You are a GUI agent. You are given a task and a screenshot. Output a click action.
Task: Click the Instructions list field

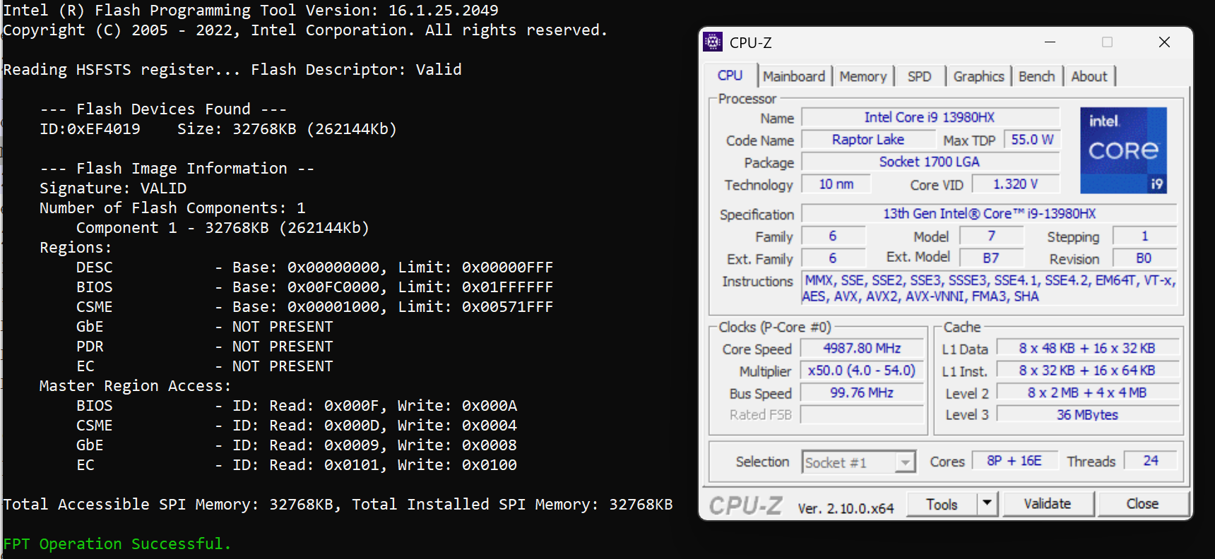click(x=989, y=288)
